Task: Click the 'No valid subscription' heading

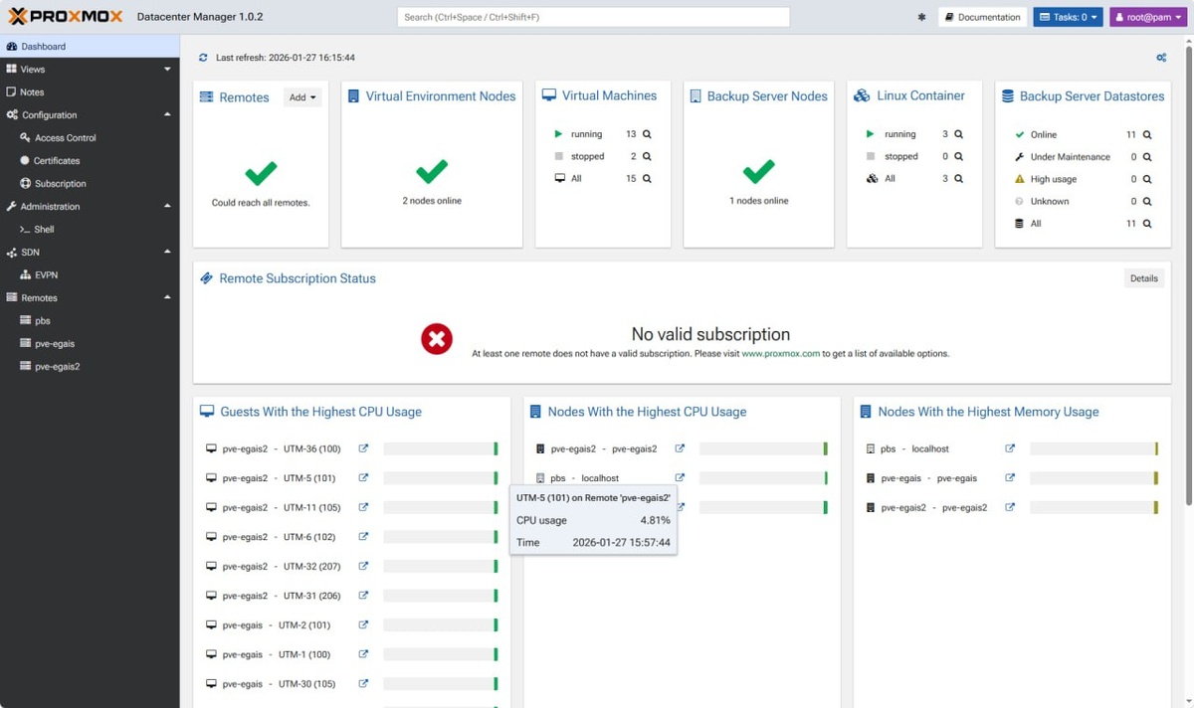Action: (710, 335)
